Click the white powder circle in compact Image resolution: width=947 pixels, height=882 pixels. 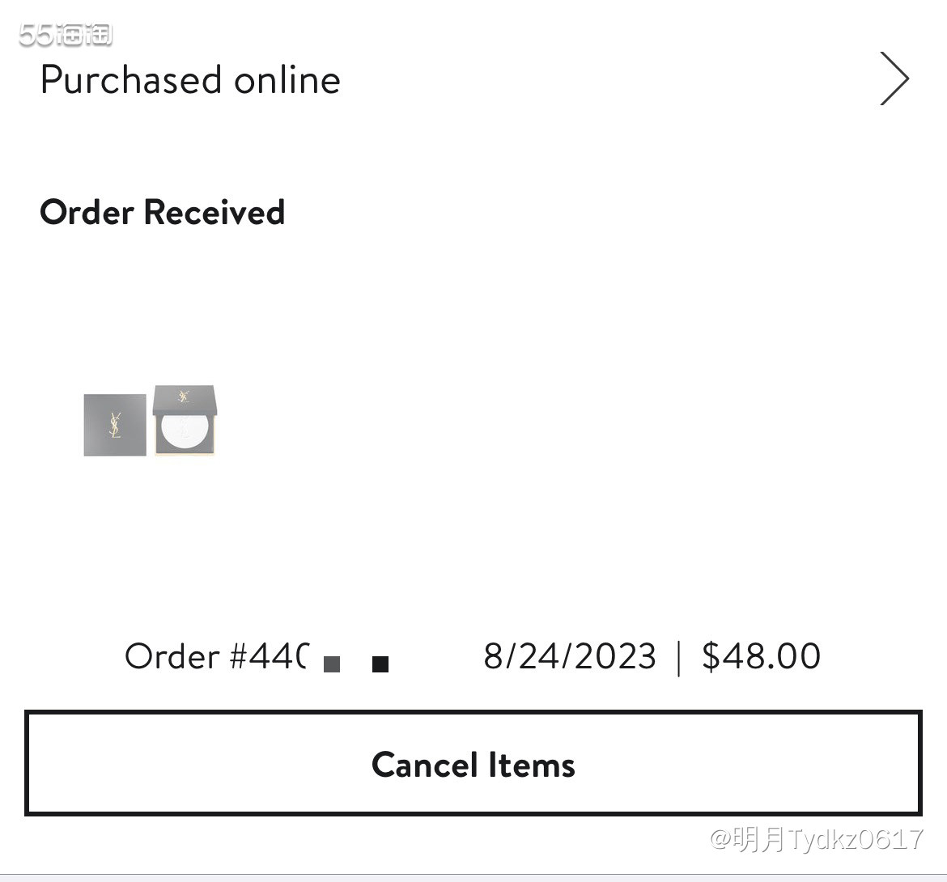[x=185, y=429]
